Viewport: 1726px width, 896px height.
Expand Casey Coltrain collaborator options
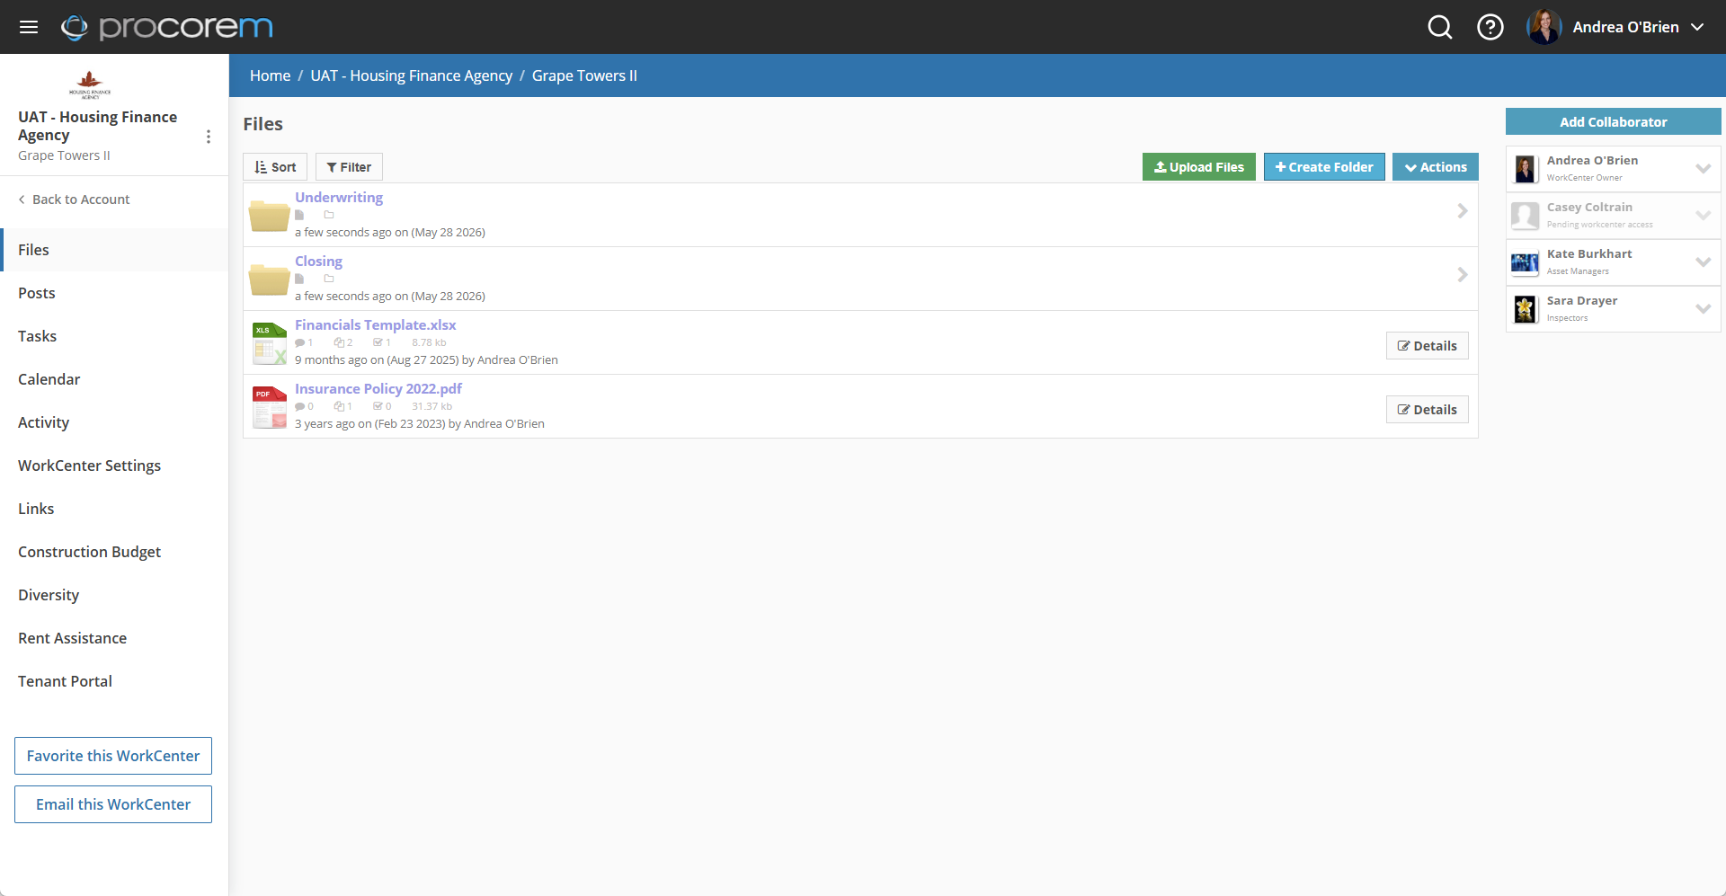[x=1703, y=215]
